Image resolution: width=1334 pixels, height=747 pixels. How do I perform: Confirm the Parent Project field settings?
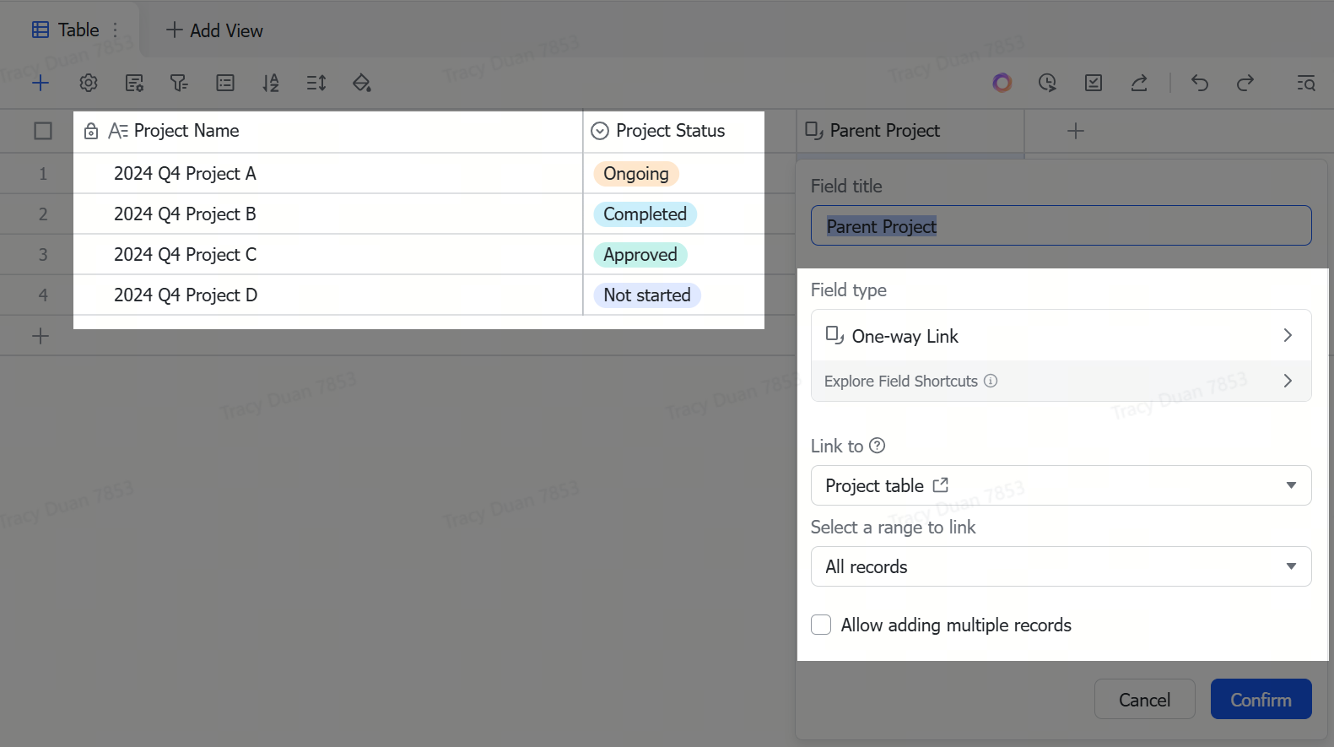coord(1261,700)
